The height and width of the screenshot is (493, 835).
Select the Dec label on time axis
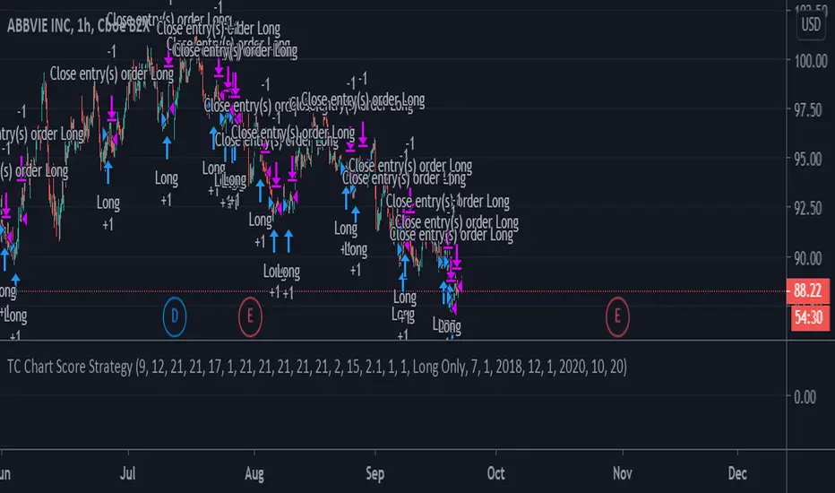pyautogui.click(x=737, y=473)
